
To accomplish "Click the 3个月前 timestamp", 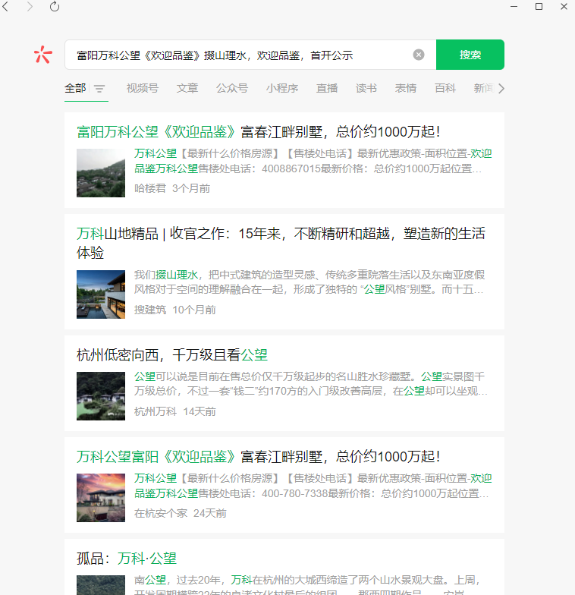I will pyautogui.click(x=191, y=188).
